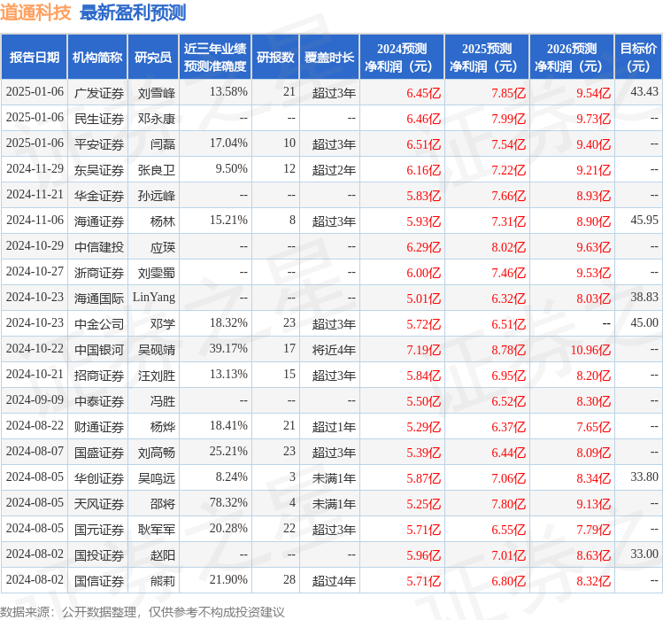Click the 17.04% accuracy value
663x620 pixels.
click(228, 143)
